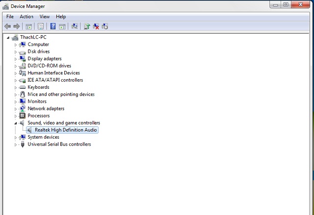Screen dimensions: 314x215
Task: Click the Forward arrow in toolbar
Action: tap(17, 26)
